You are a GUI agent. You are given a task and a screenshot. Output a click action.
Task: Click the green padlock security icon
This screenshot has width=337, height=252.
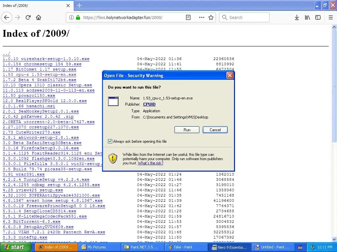tap(78, 18)
